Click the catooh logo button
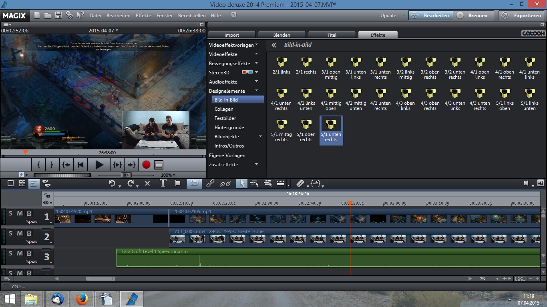The width and height of the screenshot is (547, 307). tap(533, 34)
